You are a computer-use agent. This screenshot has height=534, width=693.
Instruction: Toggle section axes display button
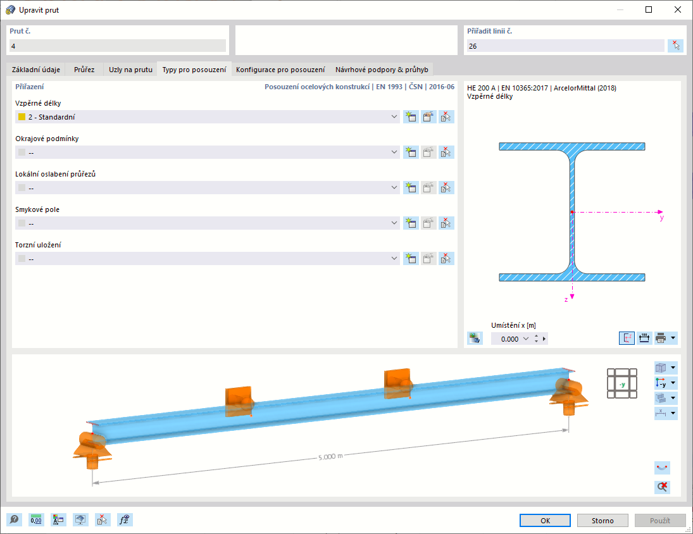point(627,338)
